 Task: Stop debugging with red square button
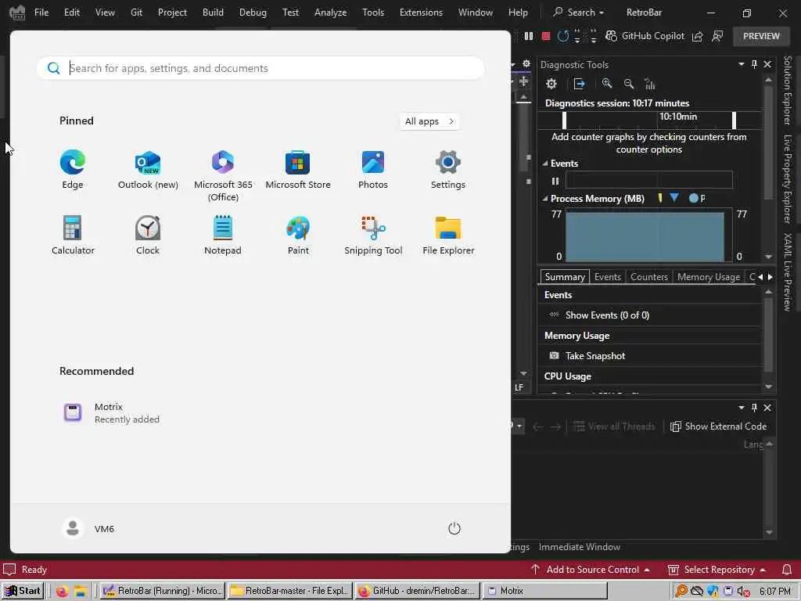[x=545, y=36]
